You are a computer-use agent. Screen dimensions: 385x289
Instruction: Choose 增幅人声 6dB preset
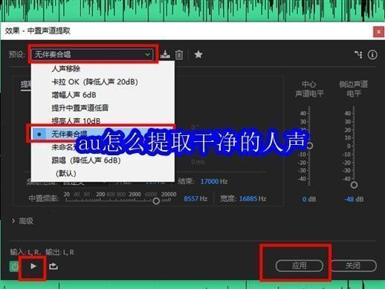pos(103,95)
